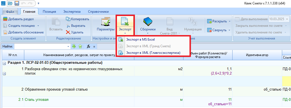Click the save diskette icon in title bar
This screenshot has height=108, width=291.
tap(17, 3)
